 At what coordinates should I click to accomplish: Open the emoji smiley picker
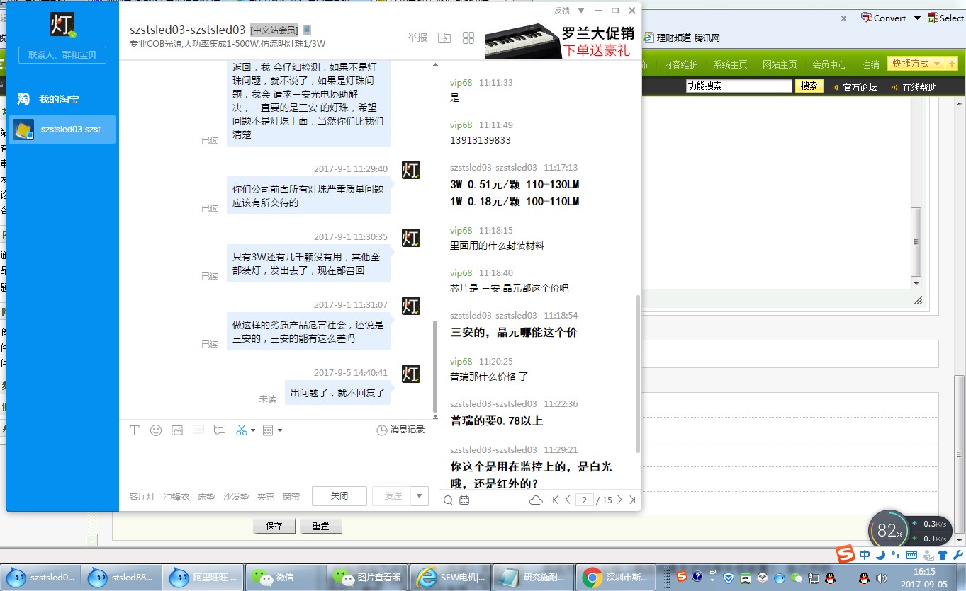click(156, 430)
